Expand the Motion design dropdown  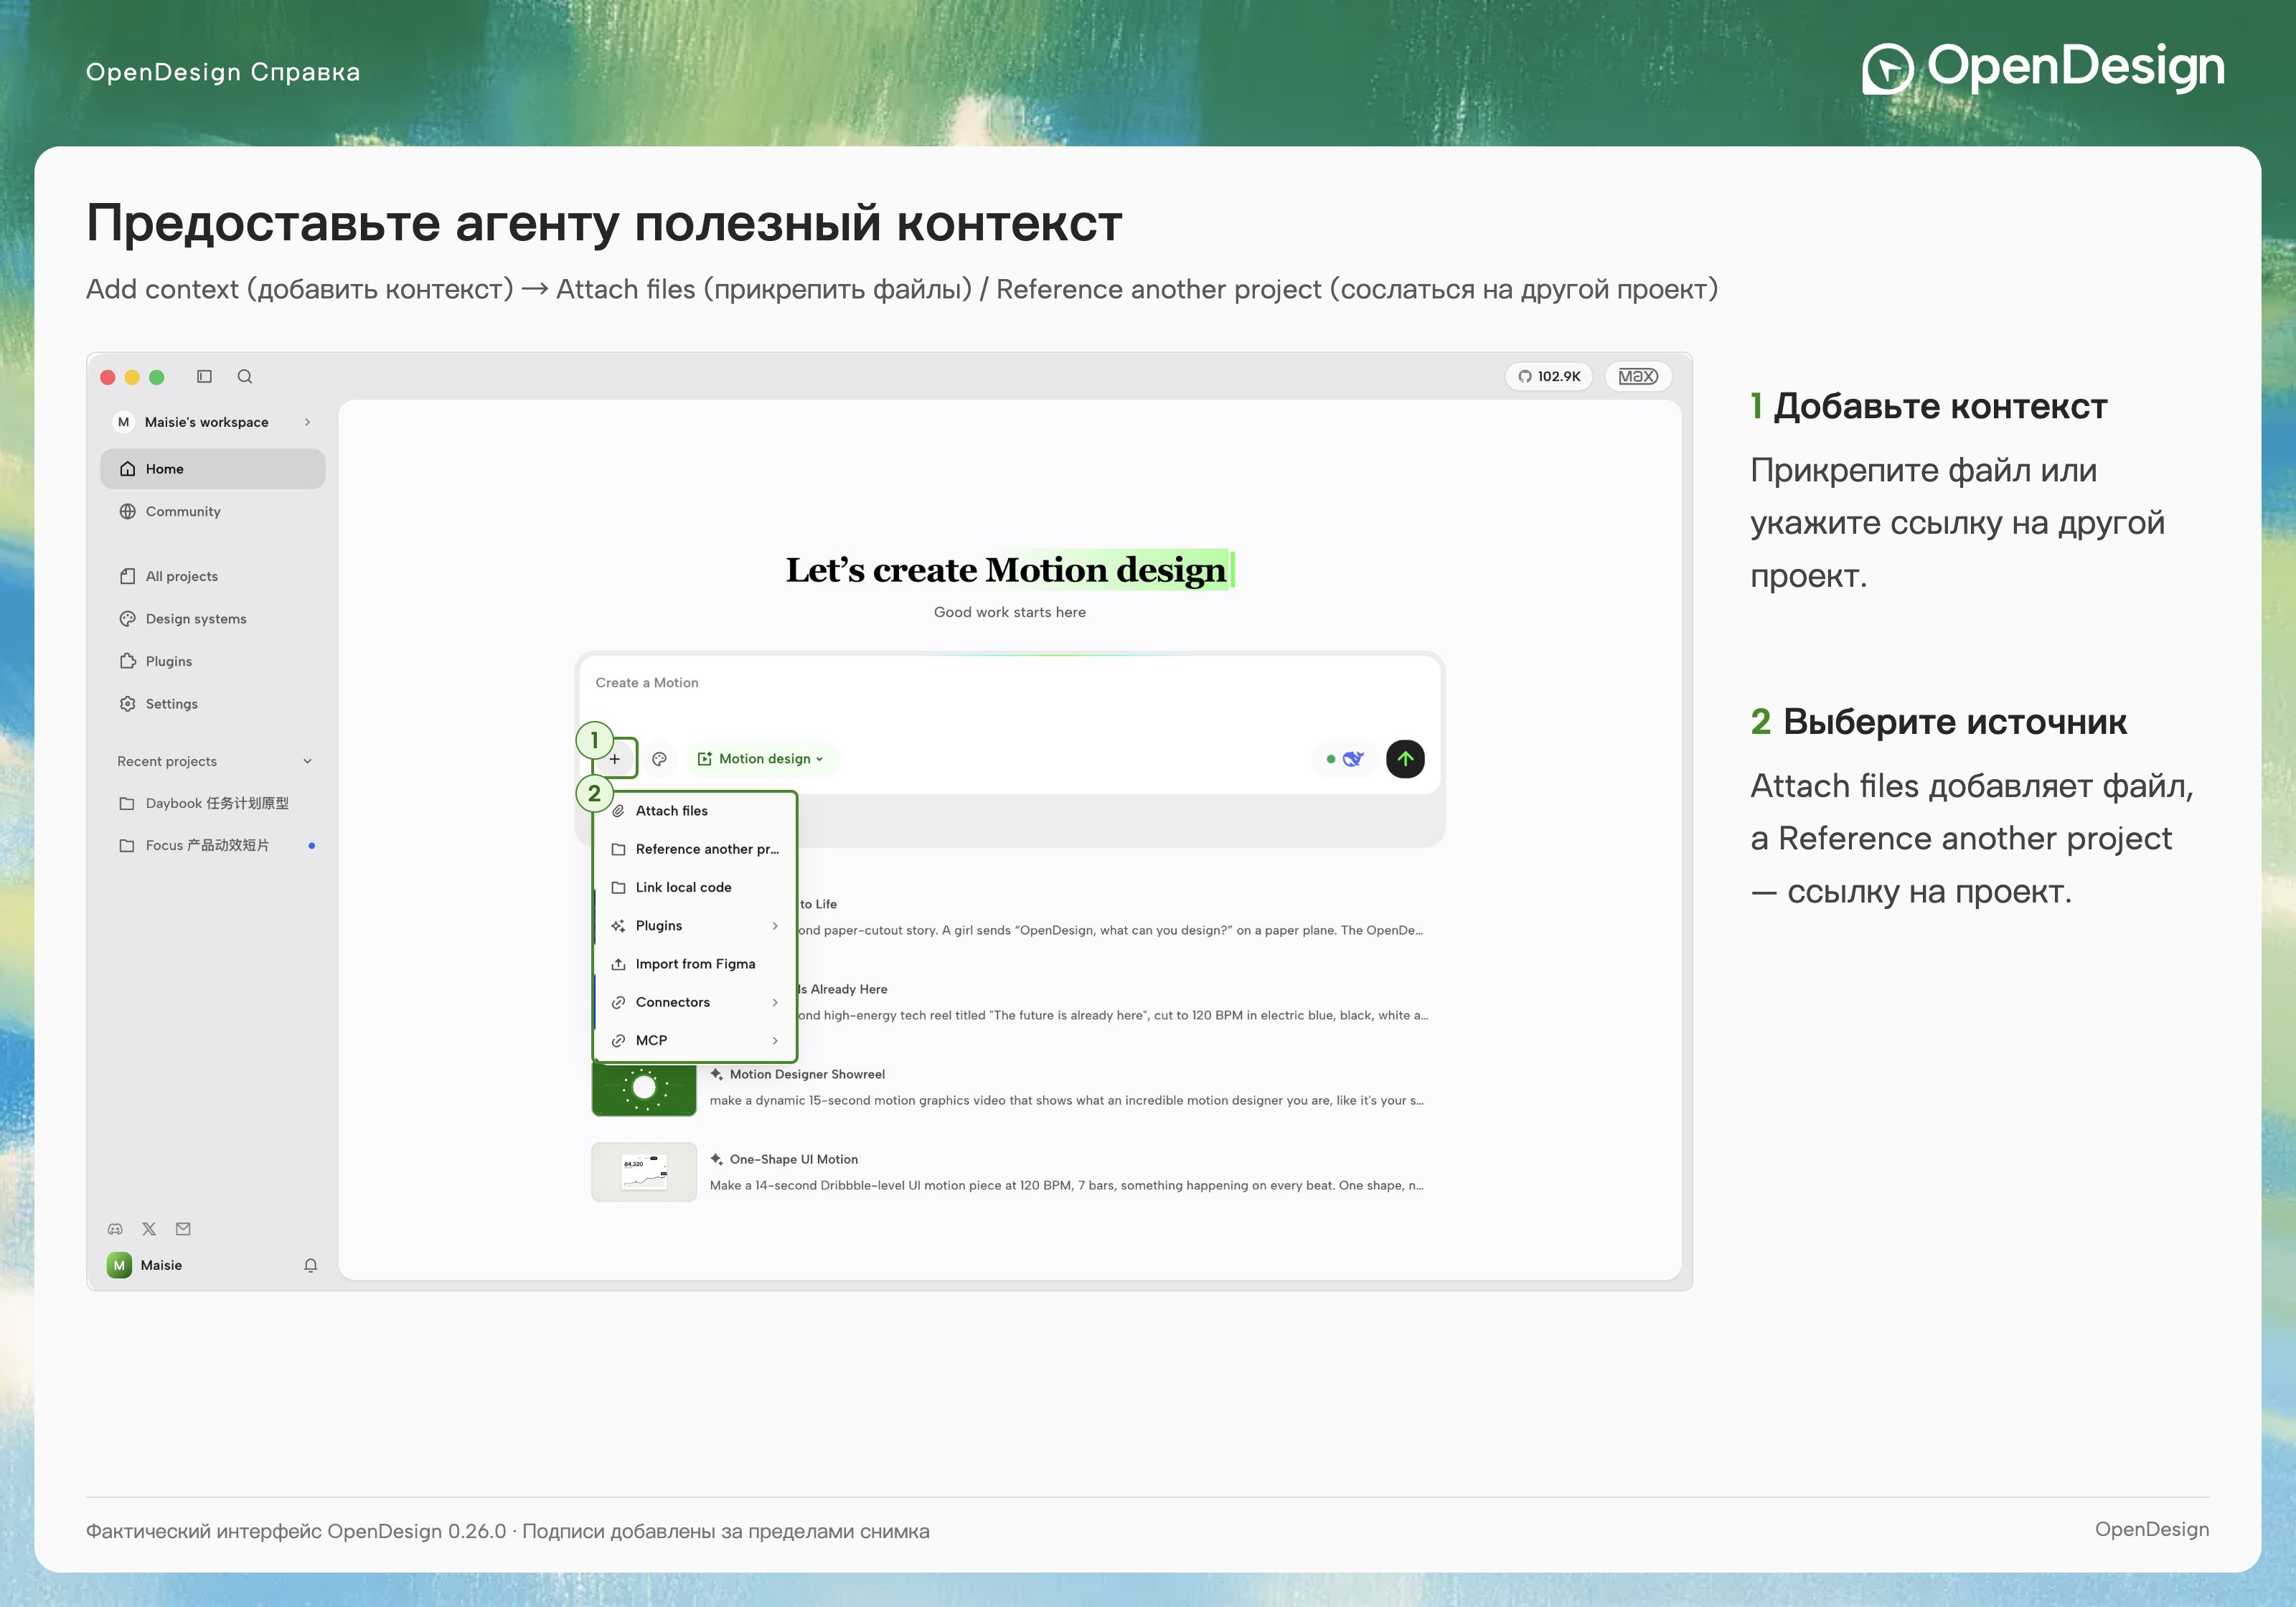click(762, 759)
